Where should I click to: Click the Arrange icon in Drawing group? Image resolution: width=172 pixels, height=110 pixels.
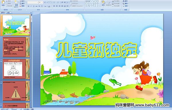coord(103,3)
